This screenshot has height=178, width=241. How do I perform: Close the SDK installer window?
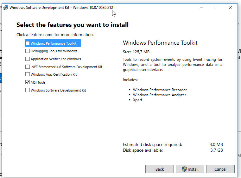pyautogui.click(x=230, y=8)
